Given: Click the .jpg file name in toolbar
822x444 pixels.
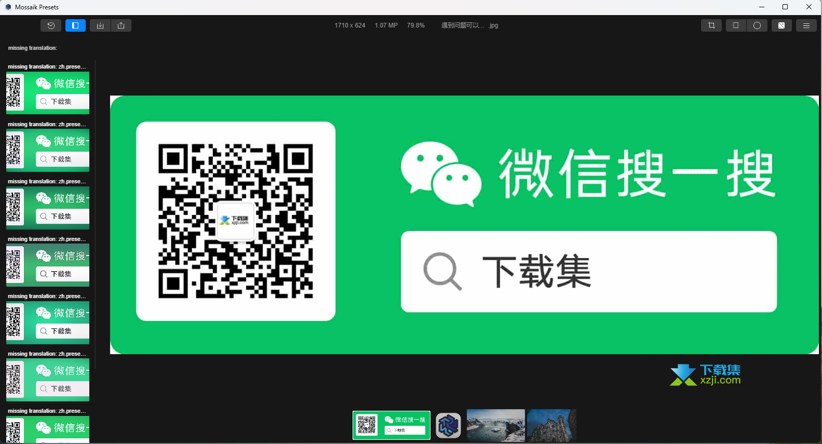Looking at the screenshot, I should click(469, 25).
